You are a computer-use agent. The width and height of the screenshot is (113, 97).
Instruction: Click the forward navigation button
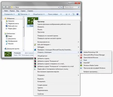coord(7,7)
